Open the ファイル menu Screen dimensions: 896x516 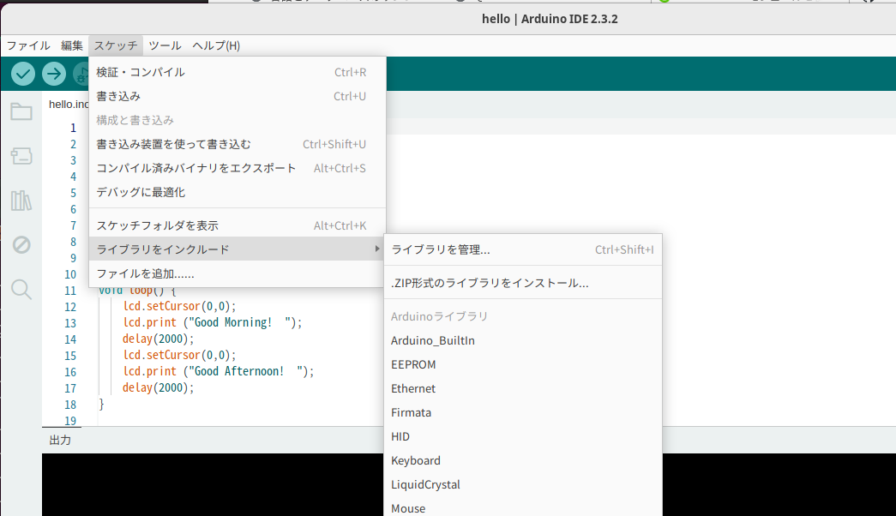click(28, 45)
